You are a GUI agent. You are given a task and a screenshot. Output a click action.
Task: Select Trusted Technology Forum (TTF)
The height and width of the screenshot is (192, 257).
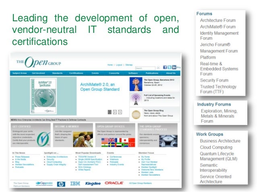218,89
